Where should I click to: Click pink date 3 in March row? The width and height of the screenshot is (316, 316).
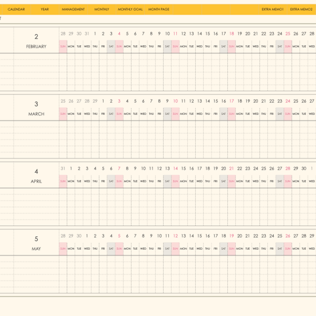click(x=119, y=101)
